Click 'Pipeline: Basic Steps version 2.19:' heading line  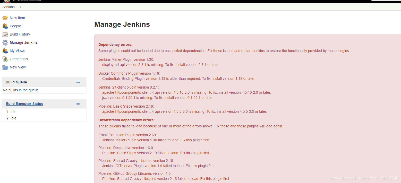click(x=126, y=106)
